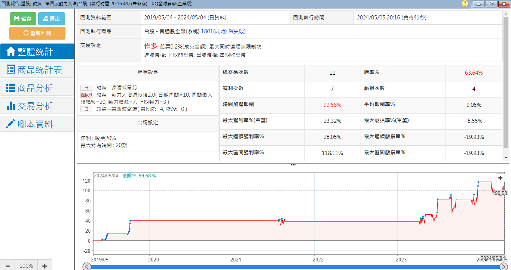
Task: Click the 1801(成功) success count link
Action: [x=214, y=32]
